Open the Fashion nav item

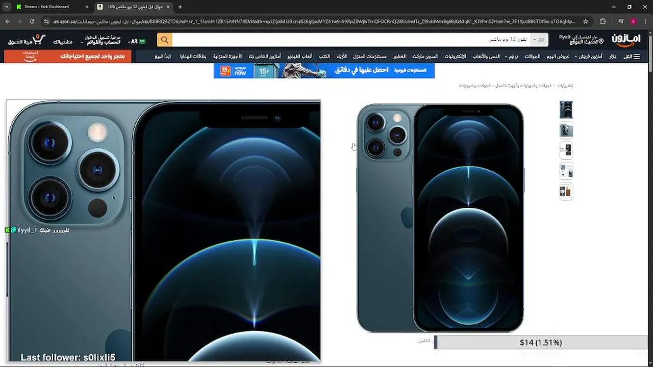(342, 57)
